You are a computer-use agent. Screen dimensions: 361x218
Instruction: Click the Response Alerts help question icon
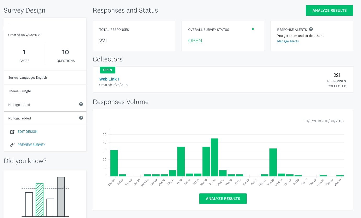[311, 29]
